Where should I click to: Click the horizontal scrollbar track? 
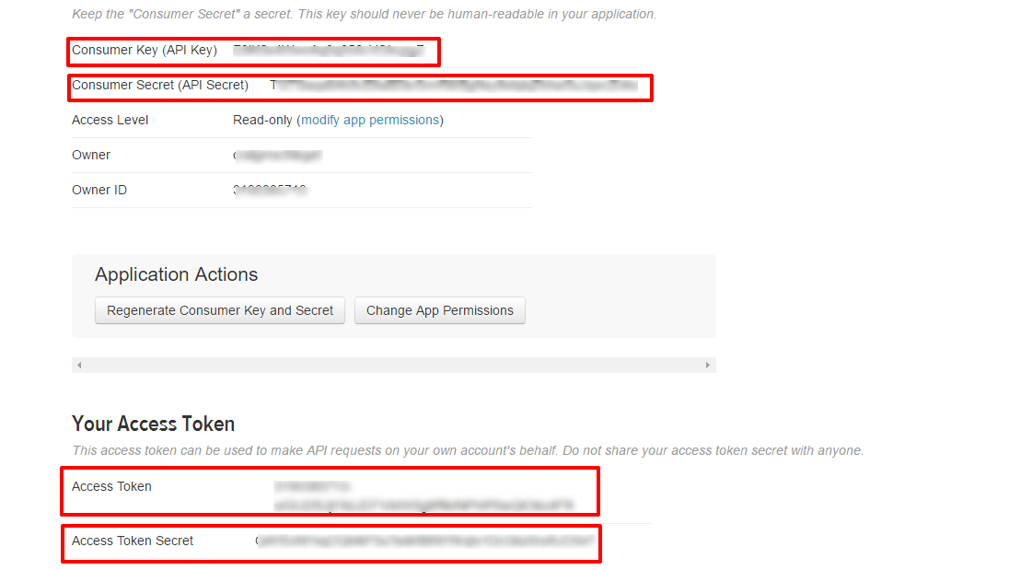(x=393, y=366)
